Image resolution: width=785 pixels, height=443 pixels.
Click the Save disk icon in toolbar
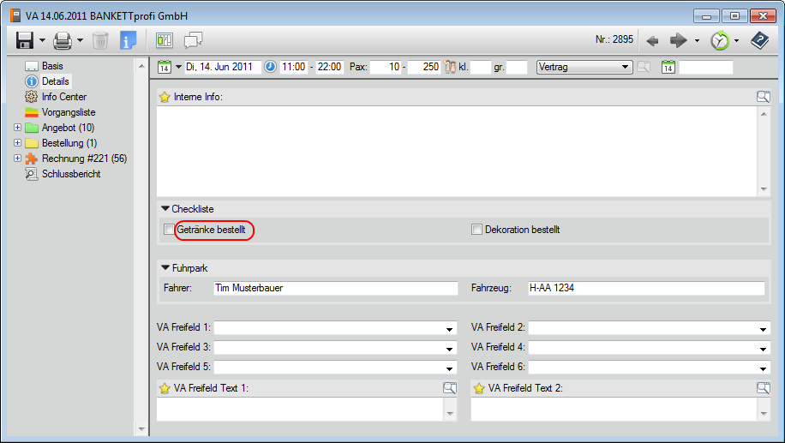24,40
